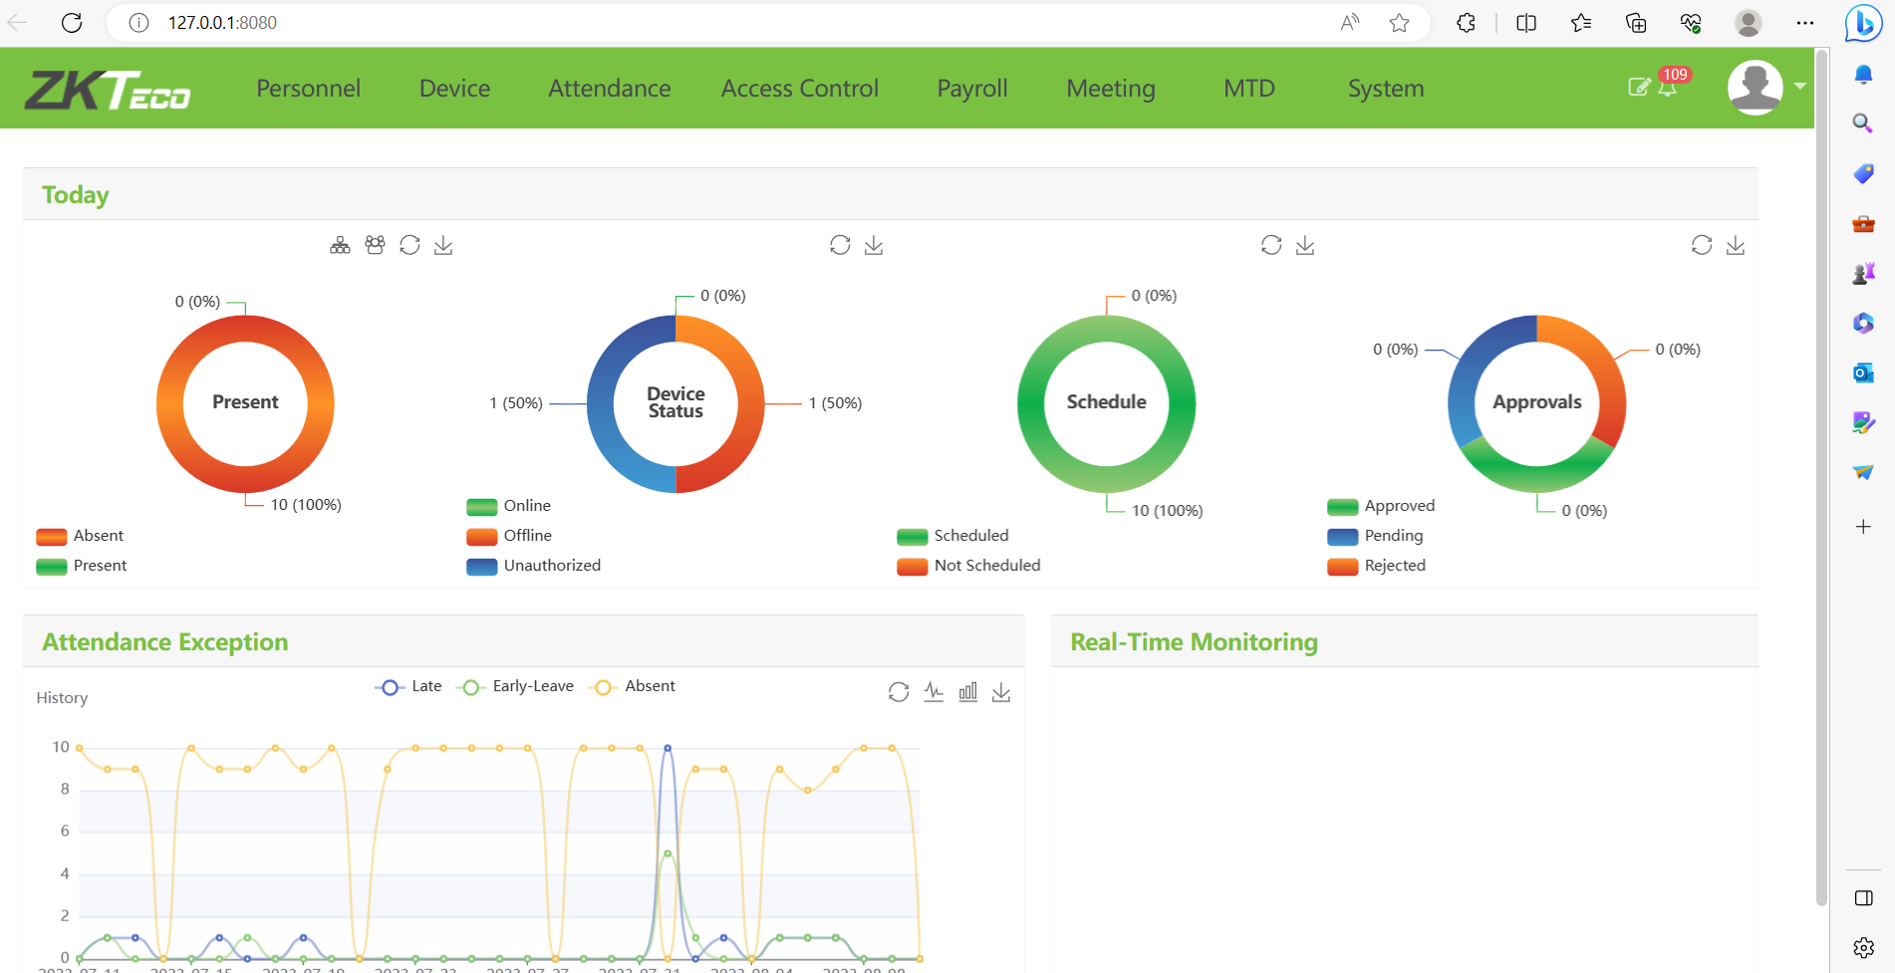Image resolution: width=1895 pixels, height=973 pixels.
Task: Click the ZKTeco logo
Action: [x=108, y=90]
